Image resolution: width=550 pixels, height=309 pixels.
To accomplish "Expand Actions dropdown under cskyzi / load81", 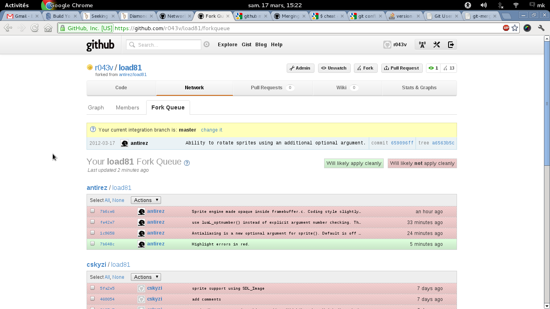I will point(146,277).
